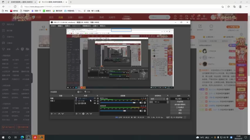Viewport: 250px width, 140px height.
Task: Open microphone/Aux audio settings gear
Action: (145, 103)
